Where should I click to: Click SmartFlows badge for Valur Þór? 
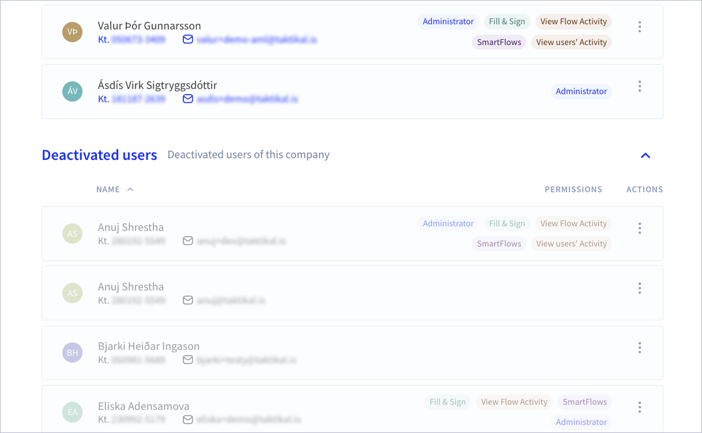(499, 42)
